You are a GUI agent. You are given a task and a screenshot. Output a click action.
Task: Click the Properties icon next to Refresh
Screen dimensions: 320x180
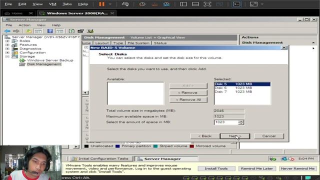pos(80,31)
